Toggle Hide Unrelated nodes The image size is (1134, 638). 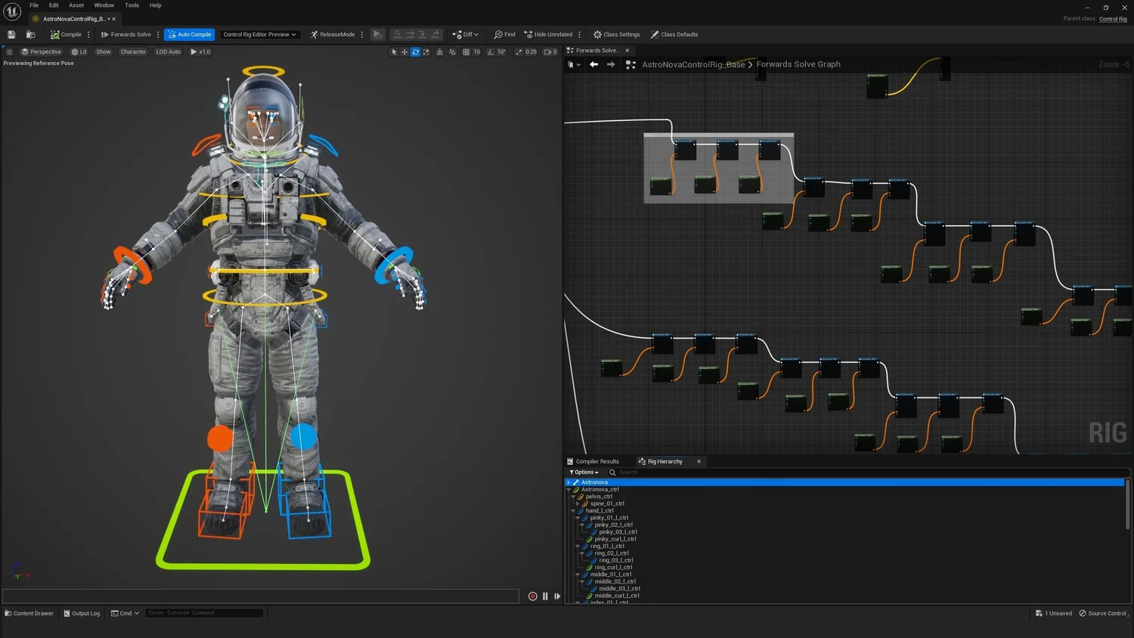(x=548, y=35)
